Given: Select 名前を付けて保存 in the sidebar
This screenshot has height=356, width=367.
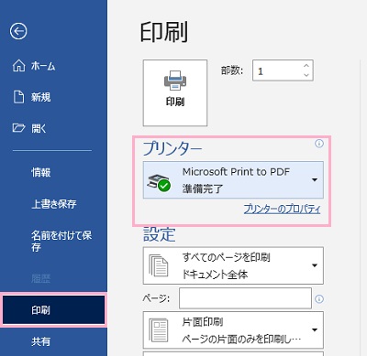Looking at the screenshot, I should tap(61, 241).
